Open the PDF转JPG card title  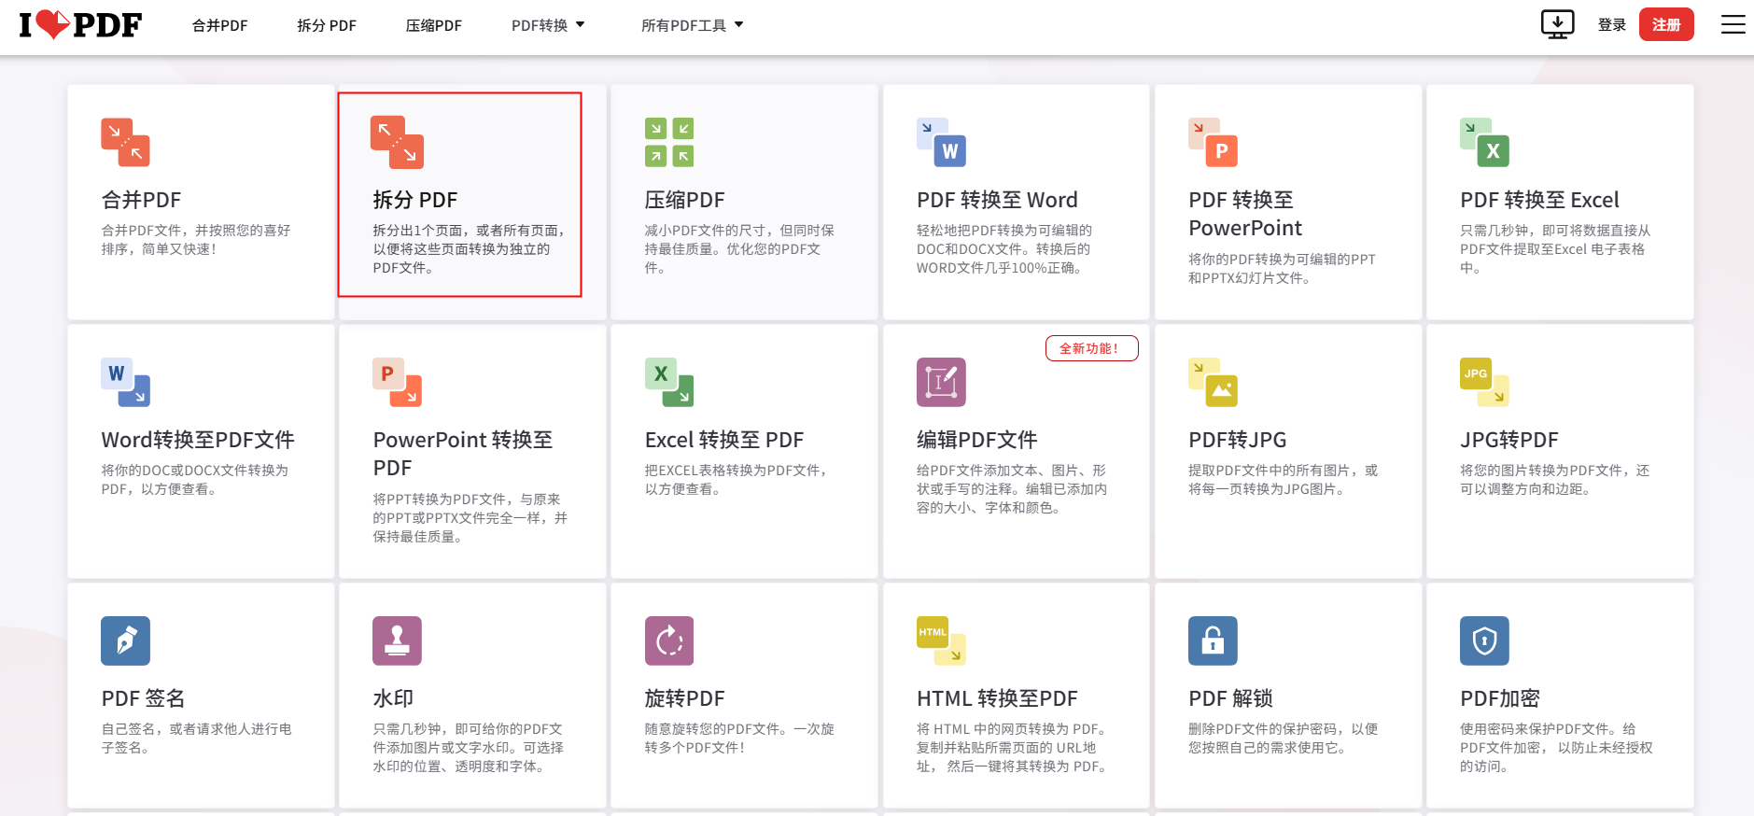pyautogui.click(x=1237, y=440)
